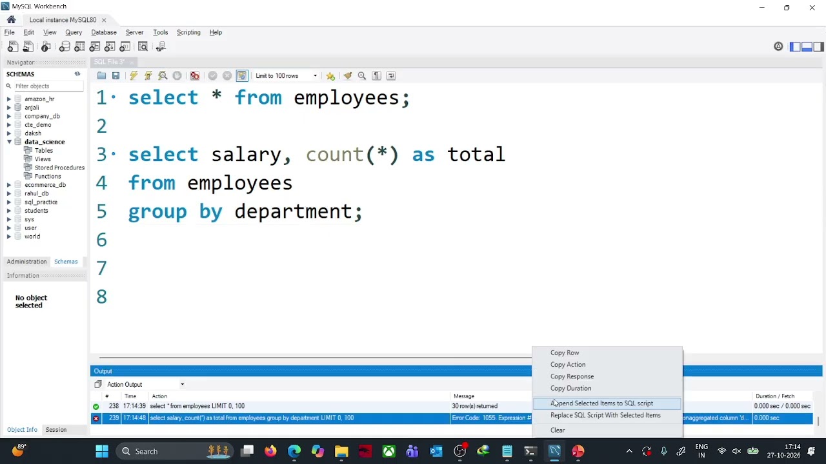This screenshot has height=464, width=826.
Task: Open SQL script file icon in main toolbar
Action: (28, 46)
